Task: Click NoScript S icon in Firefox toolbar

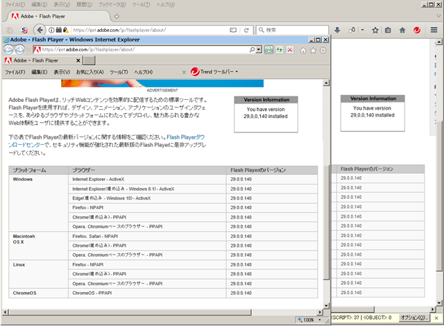Action: (x=25, y=30)
